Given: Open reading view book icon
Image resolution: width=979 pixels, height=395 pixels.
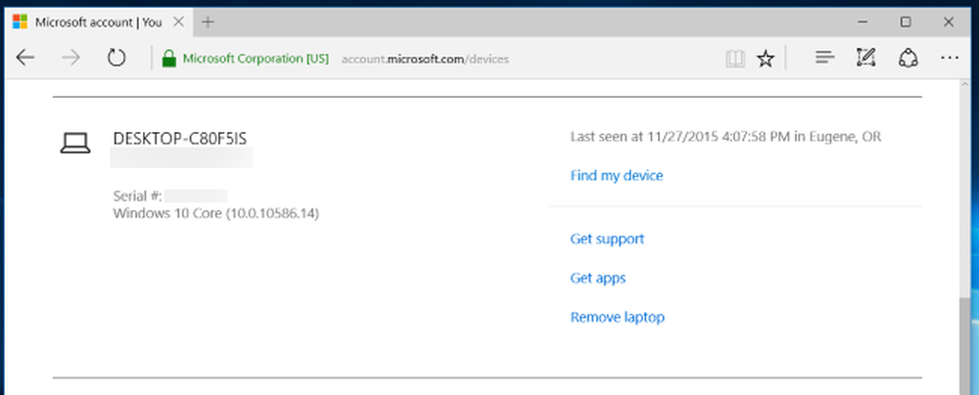Looking at the screenshot, I should pyautogui.click(x=735, y=60).
